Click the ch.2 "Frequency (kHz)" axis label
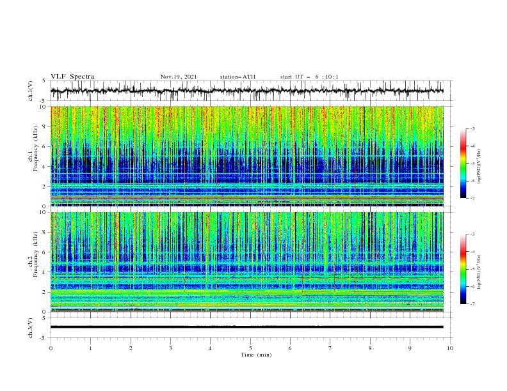Screen dimensions: 507x391 click(x=36, y=254)
